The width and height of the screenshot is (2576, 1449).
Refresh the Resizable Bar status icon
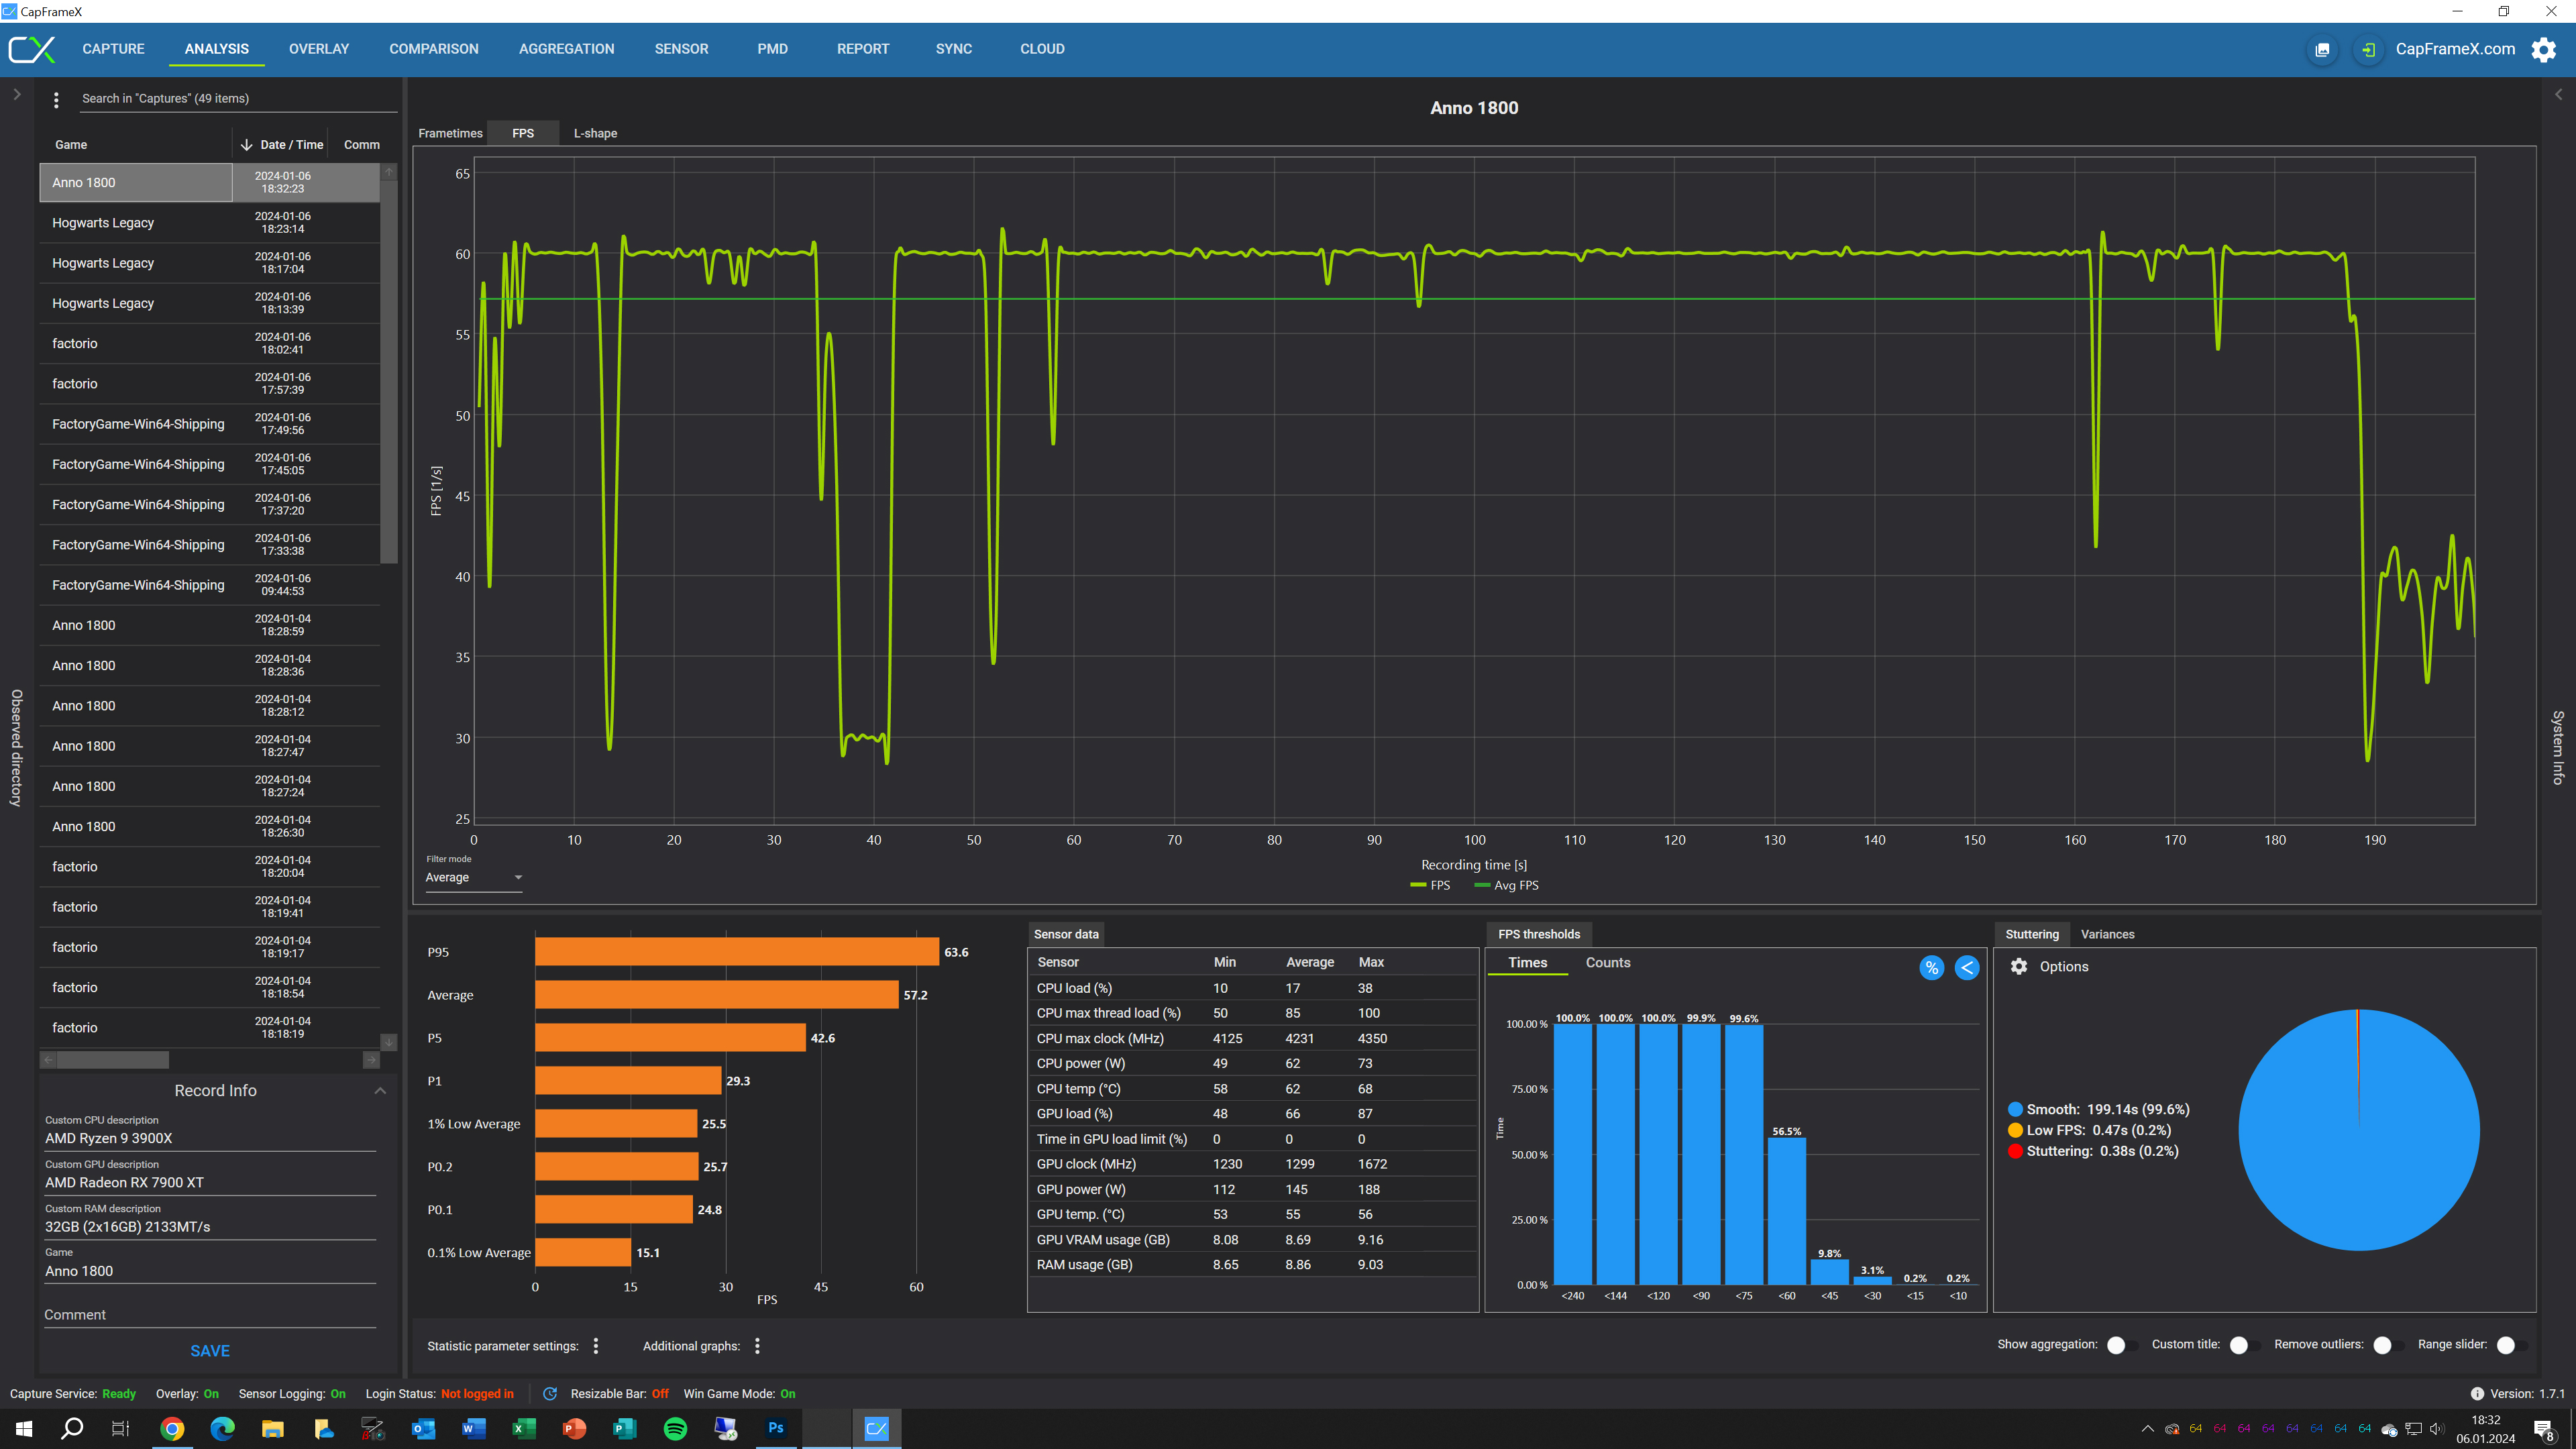550,1393
